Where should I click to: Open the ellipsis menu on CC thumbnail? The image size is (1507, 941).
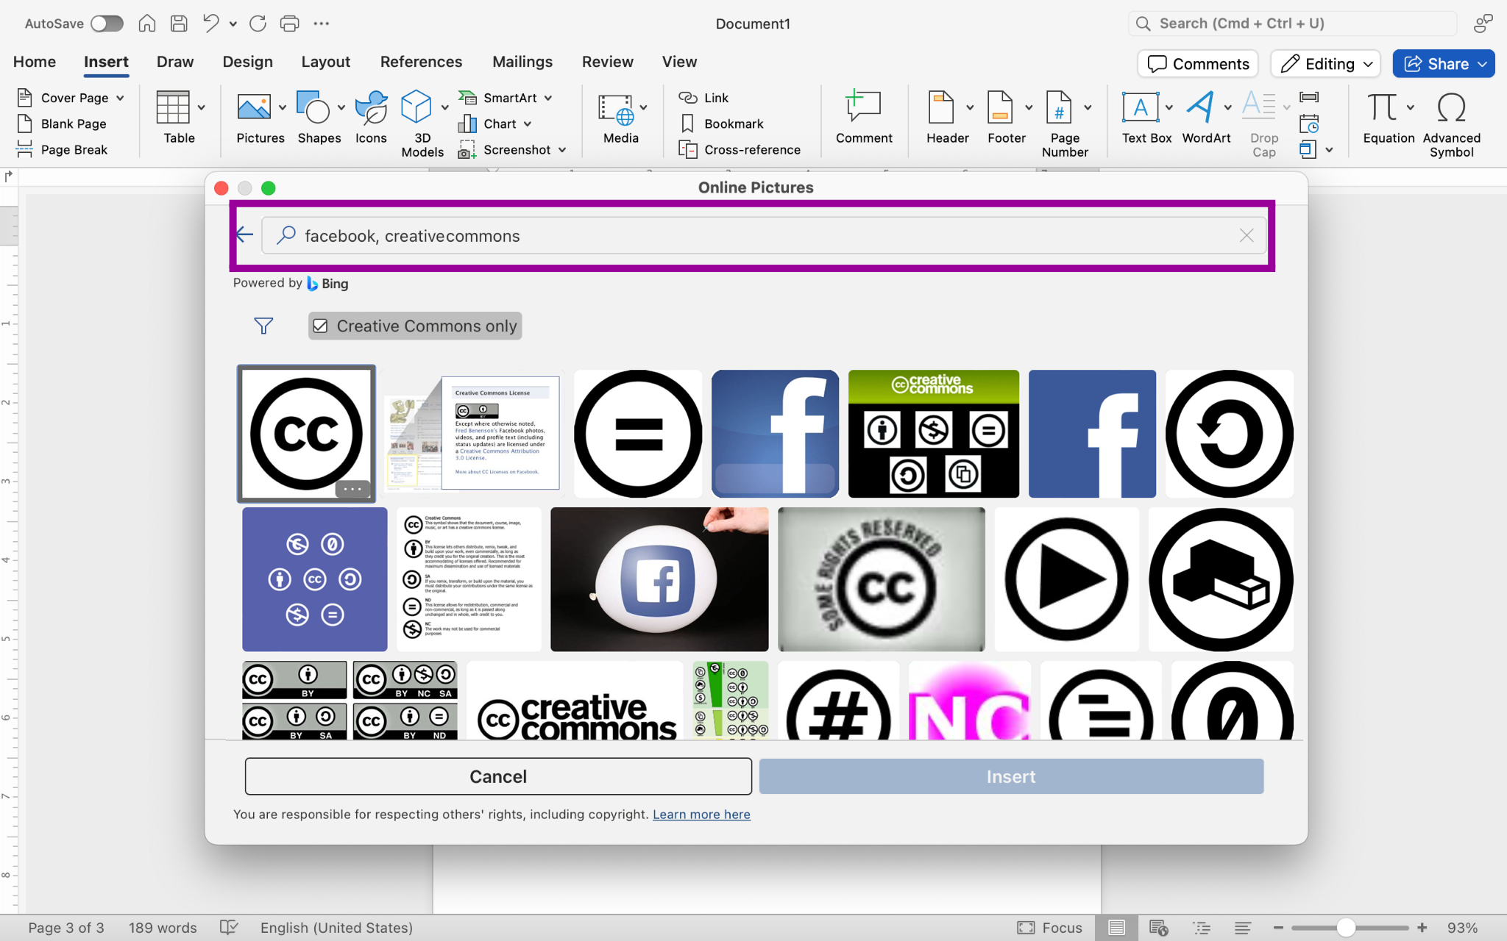pyautogui.click(x=352, y=489)
